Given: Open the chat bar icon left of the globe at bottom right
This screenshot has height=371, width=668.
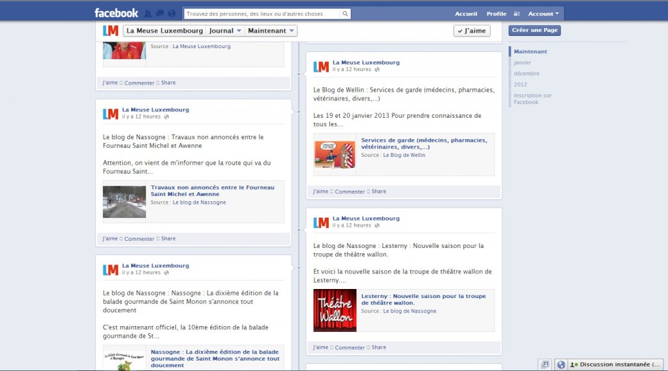Looking at the screenshot, I should pyautogui.click(x=545, y=364).
